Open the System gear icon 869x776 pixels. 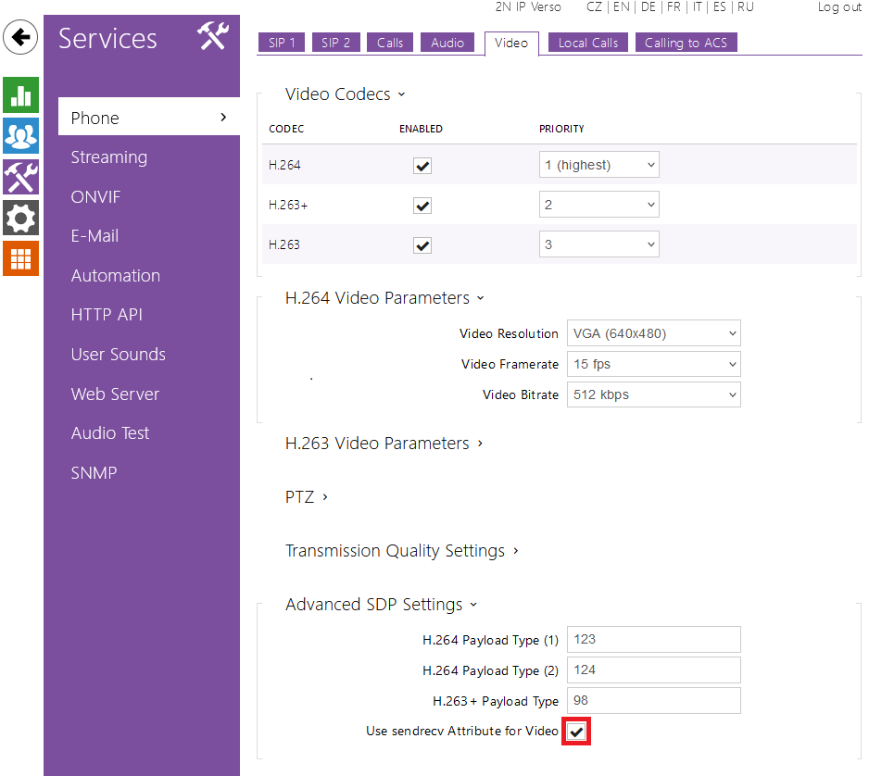click(20, 218)
